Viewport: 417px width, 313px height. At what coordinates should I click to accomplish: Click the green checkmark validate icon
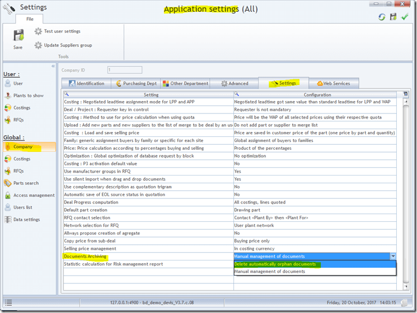pos(405,17)
